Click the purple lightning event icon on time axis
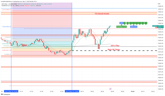 (110, 89)
